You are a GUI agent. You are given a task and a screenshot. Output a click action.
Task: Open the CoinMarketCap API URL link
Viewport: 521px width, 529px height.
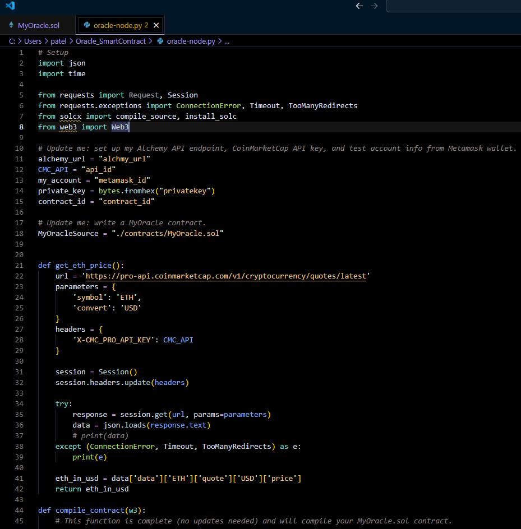(x=226, y=276)
